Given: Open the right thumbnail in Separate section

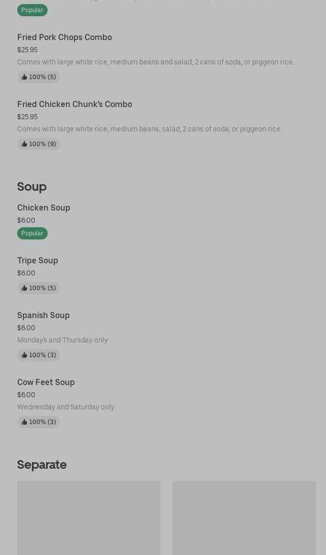Looking at the screenshot, I should [x=244, y=517].
